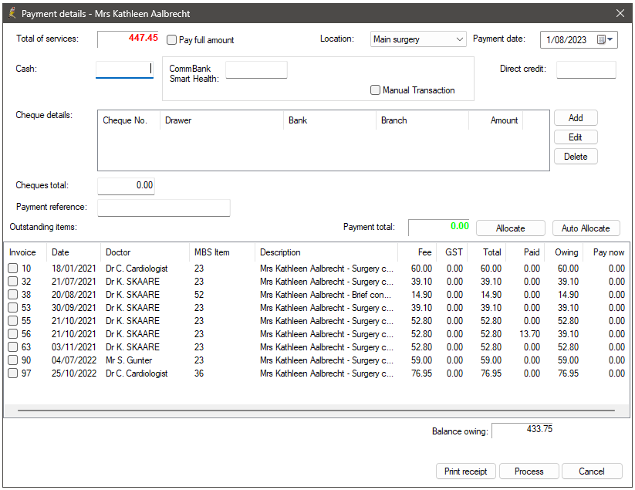The image size is (635, 490).
Task: Click Dr C. Cardiologist on invoice 10 row
Action: click(x=137, y=269)
